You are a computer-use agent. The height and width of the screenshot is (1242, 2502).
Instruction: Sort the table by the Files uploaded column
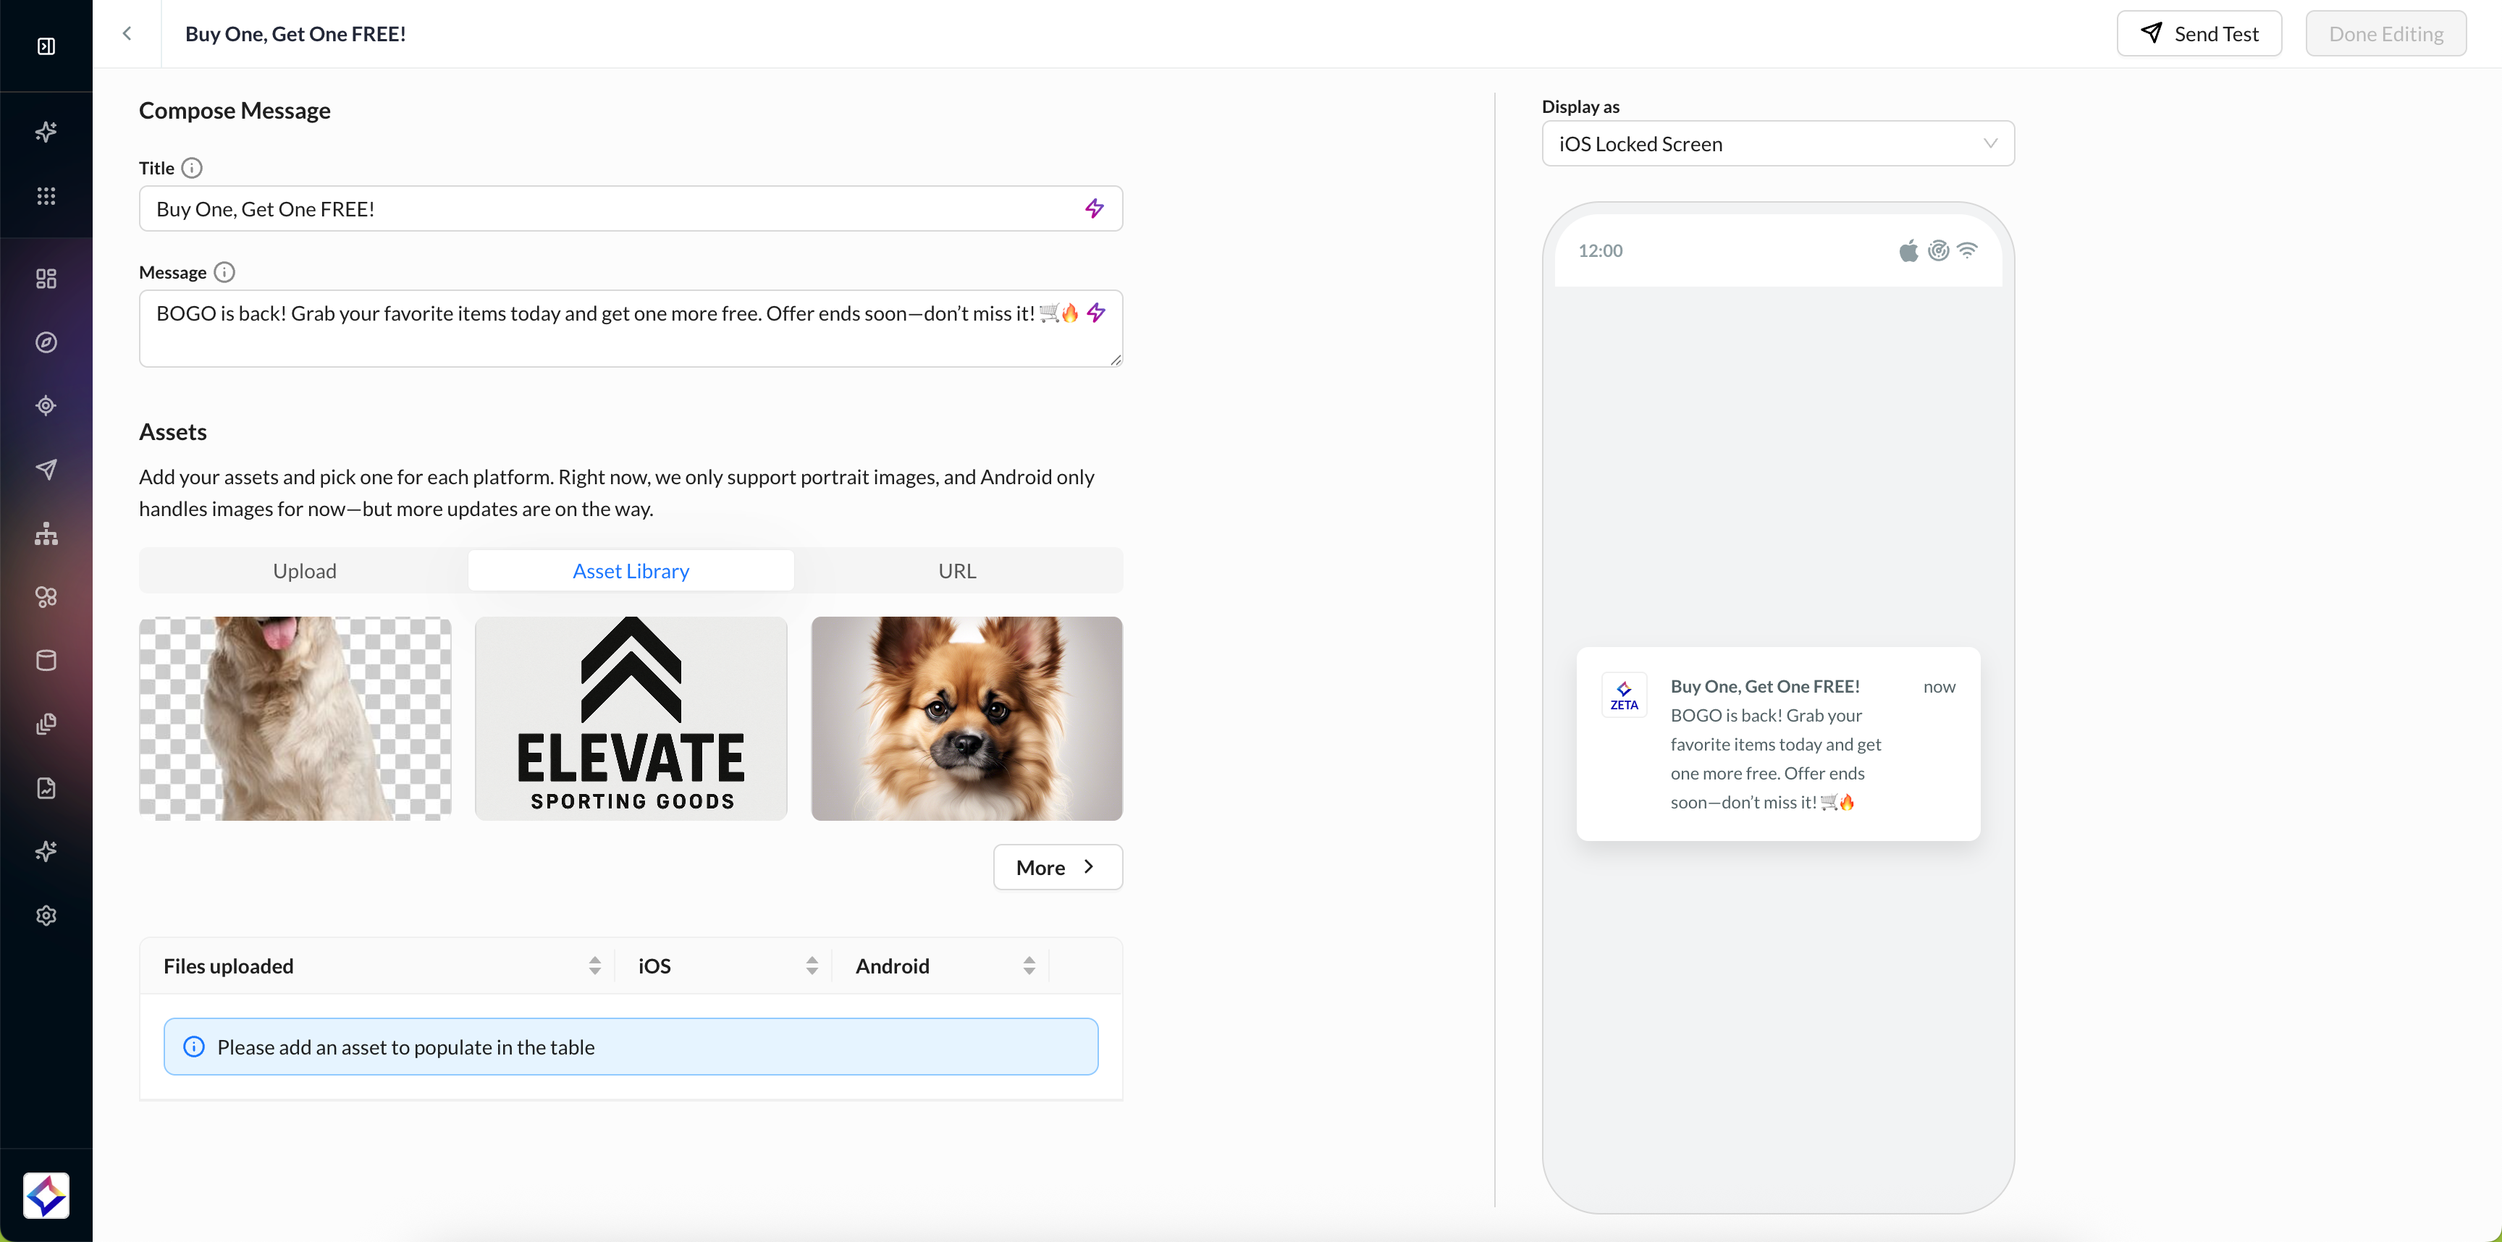click(594, 966)
